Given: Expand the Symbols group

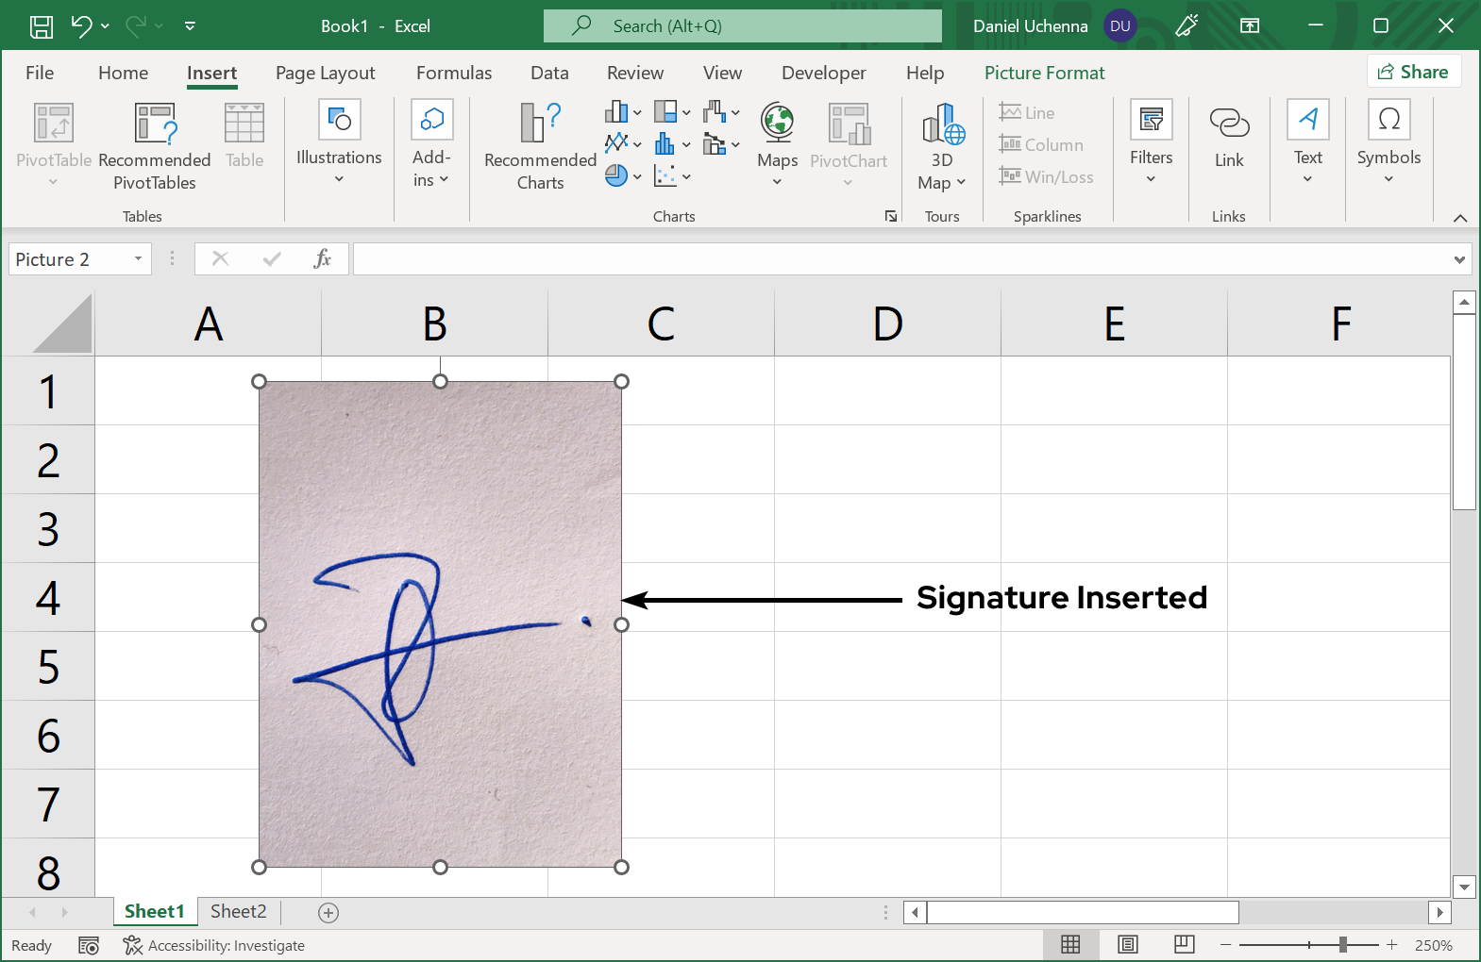Looking at the screenshot, I should pyautogui.click(x=1388, y=143).
